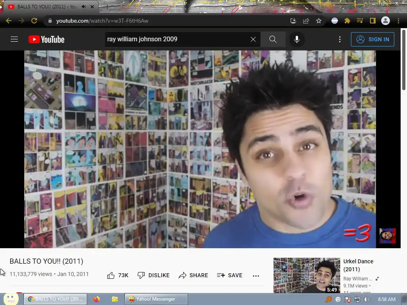Toggle the browser side panel
Screen dimensions: 407x305
click(x=372, y=21)
